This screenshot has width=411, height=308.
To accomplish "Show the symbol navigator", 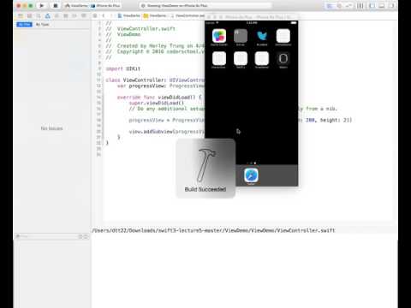I will coord(29,16).
